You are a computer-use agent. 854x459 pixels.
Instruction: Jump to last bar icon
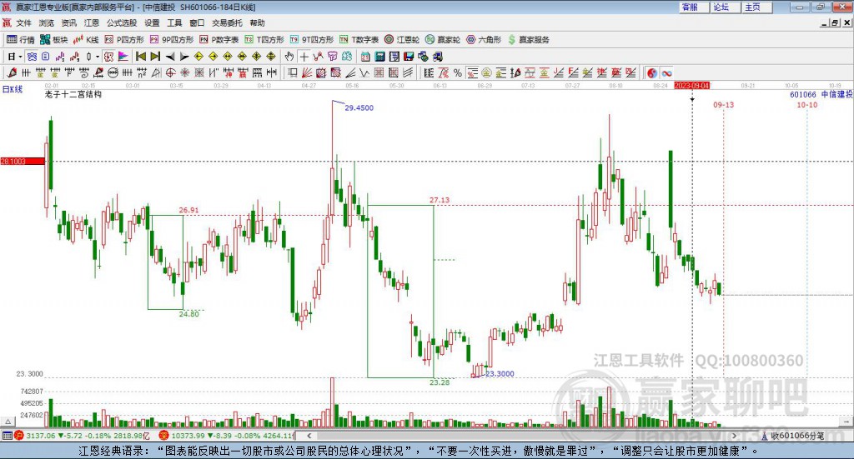point(155,57)
